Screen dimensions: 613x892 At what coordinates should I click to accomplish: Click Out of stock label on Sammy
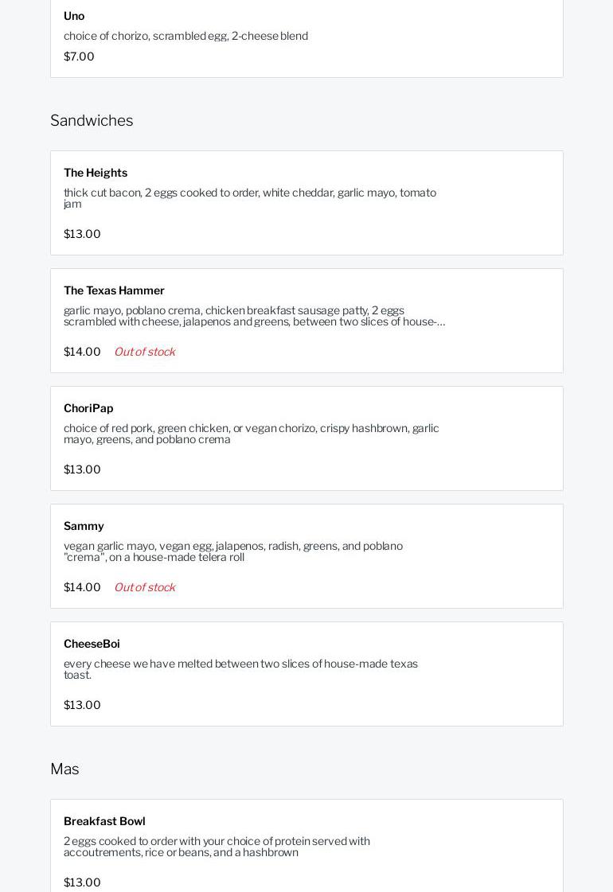click(144, 587)
